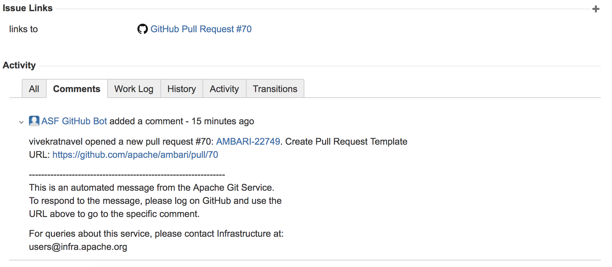Click the users@infra.apache.org email text
This screenshot has width=612, height=267.
78,247
